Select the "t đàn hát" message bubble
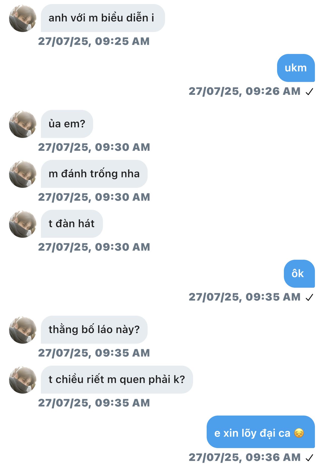324x470 pixels. (x=72, y=224)
